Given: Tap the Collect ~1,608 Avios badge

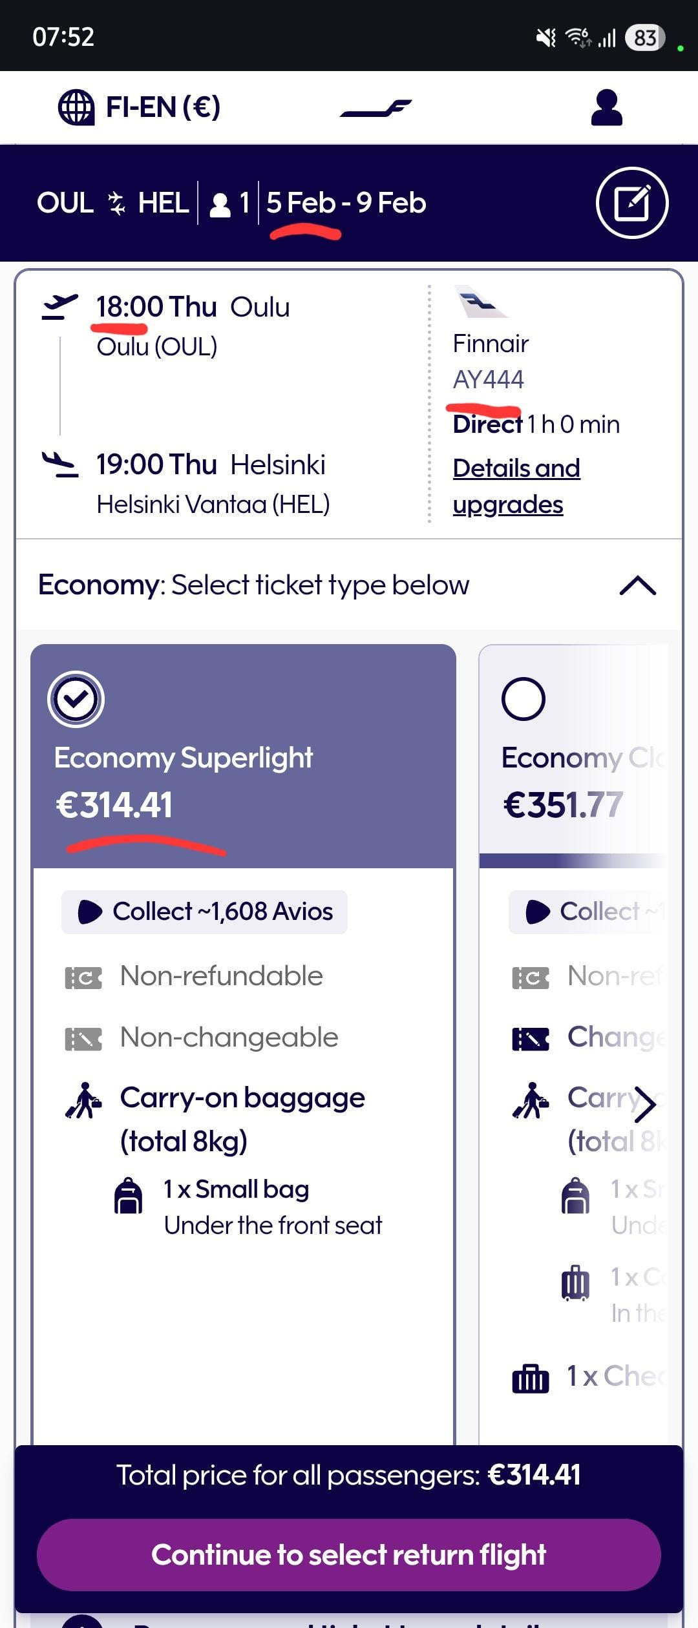Looking at the screenshot, I should click(x=204, y=912).
